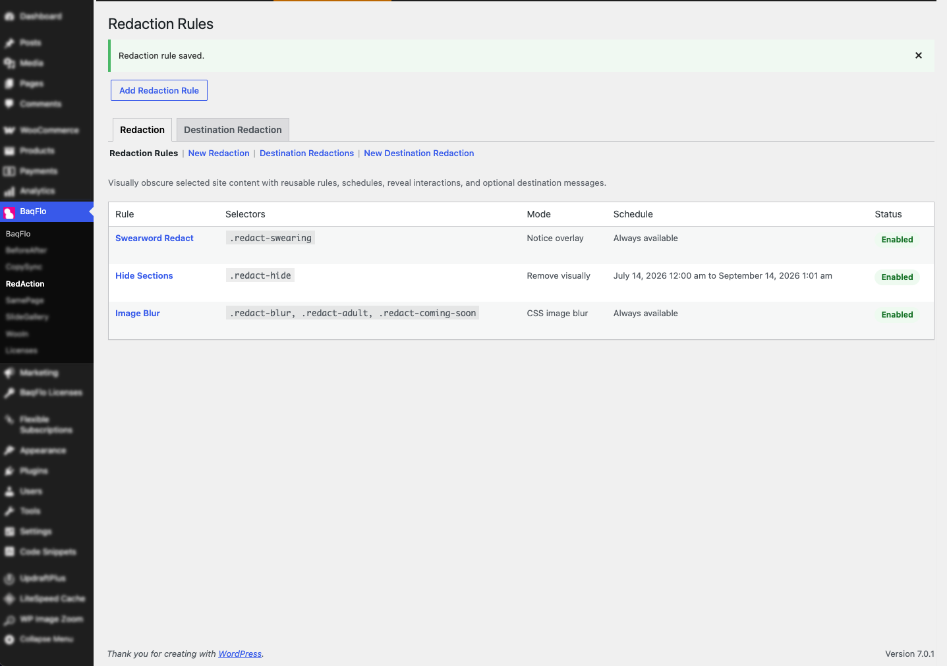The image size is (947, 666).
Task: Click the Schedule column header
Action: click(x=633, y=214)
